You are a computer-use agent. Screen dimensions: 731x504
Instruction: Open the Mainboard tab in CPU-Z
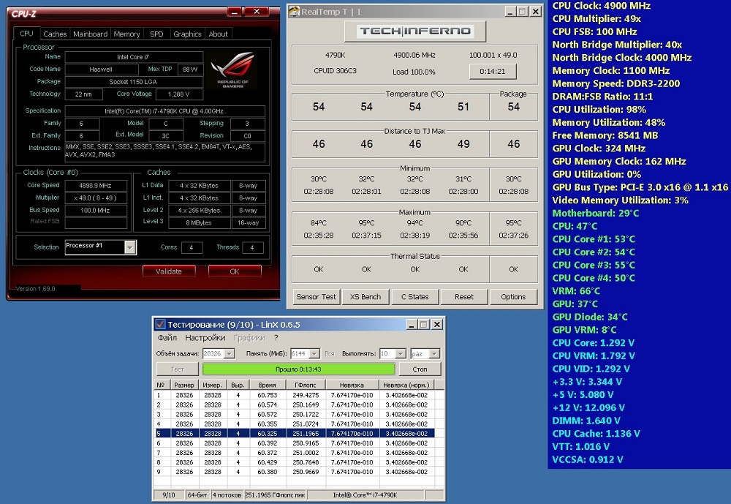coord(90,34)
